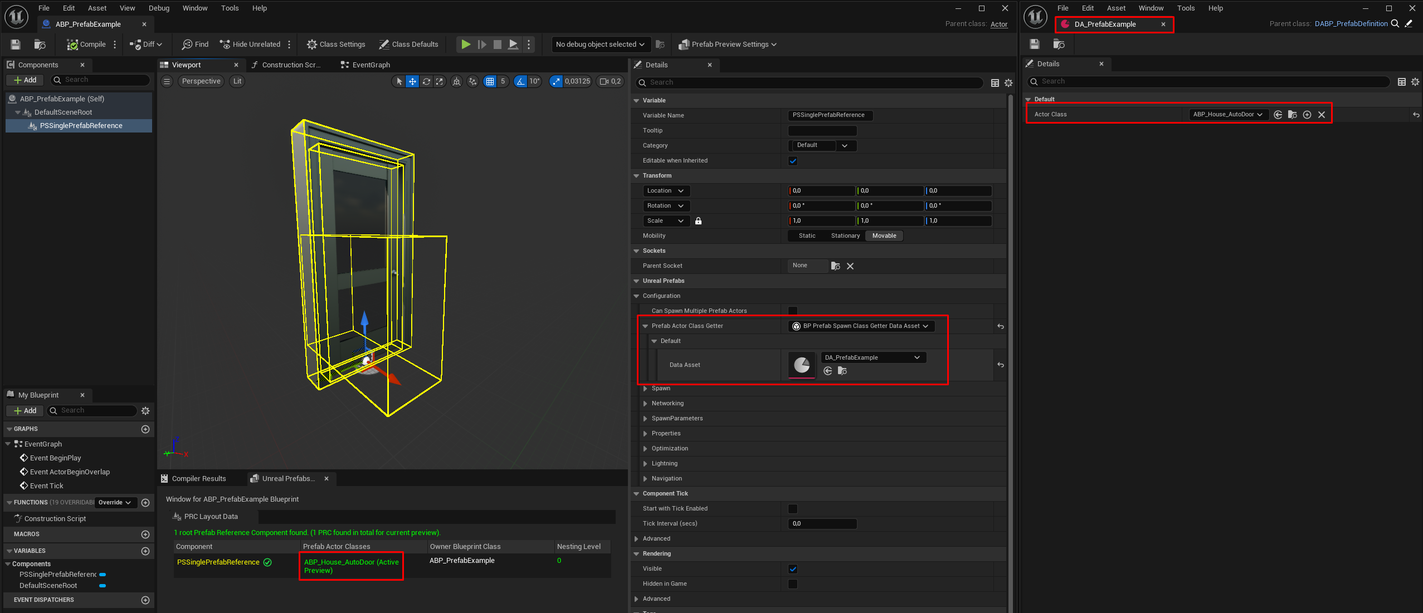Toggle the Visible checkbox
The height and width of the screenshot is (613, 1423).
[793, 569]
